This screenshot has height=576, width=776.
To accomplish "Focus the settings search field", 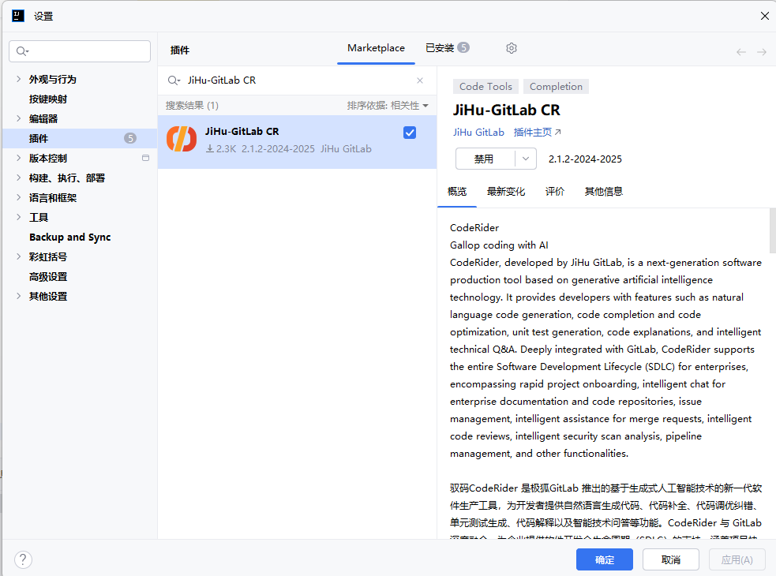I will 80,51.
